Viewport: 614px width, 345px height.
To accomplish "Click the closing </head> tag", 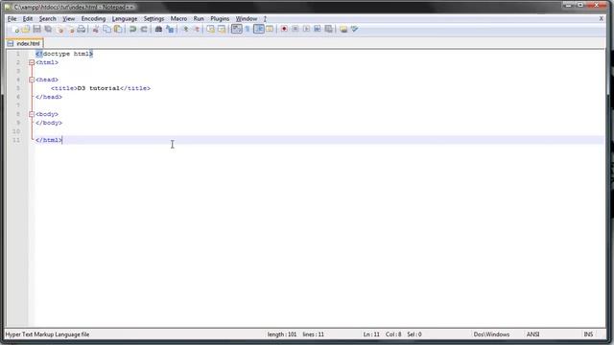I will 49,97.
